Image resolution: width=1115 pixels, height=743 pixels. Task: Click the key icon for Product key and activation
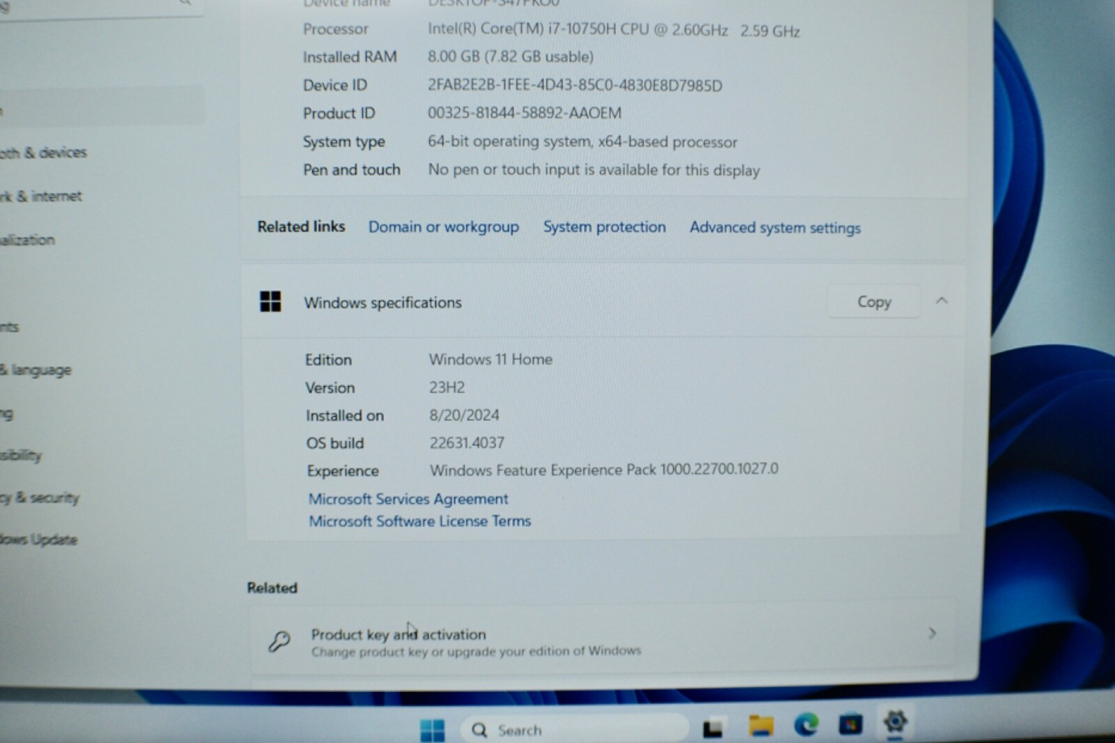279,641
